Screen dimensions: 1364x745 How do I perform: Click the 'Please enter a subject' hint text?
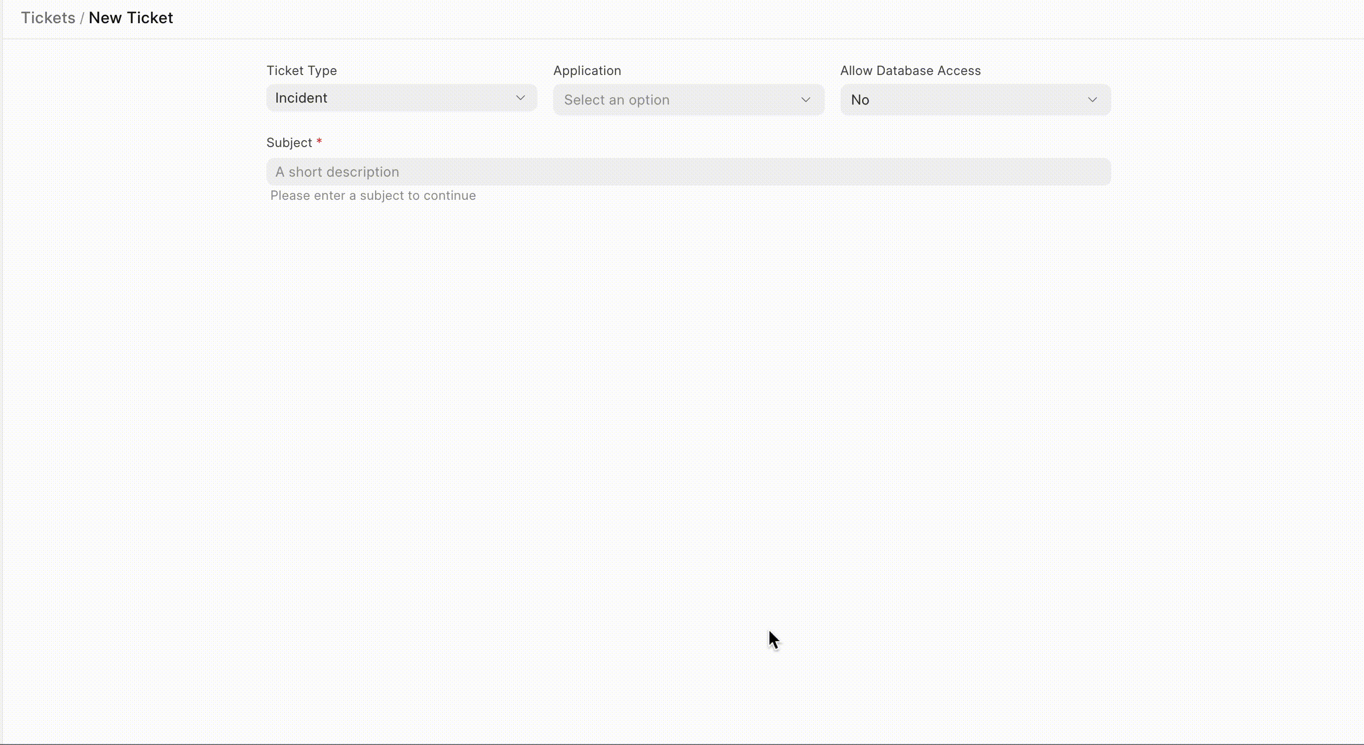[x=373, y=195]
